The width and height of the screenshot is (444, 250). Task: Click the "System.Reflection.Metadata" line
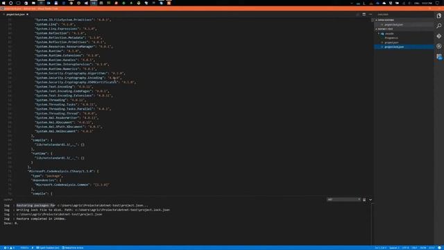coord(68,37)
